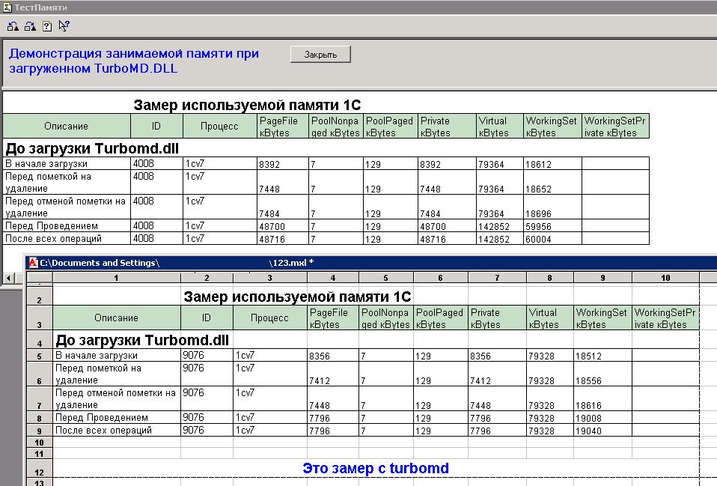Viewport: 717px width, 486px height.
Task: Click the 123.mxl document window icon
Action: coord(33,263)
